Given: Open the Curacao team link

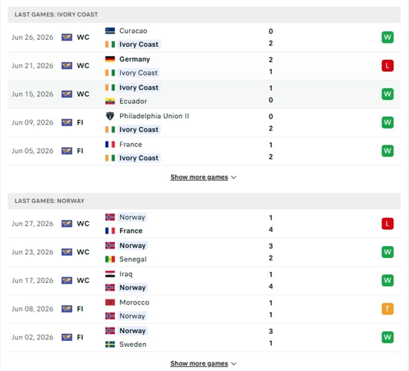Looking at the screenshot, I should tap(133, 31).
